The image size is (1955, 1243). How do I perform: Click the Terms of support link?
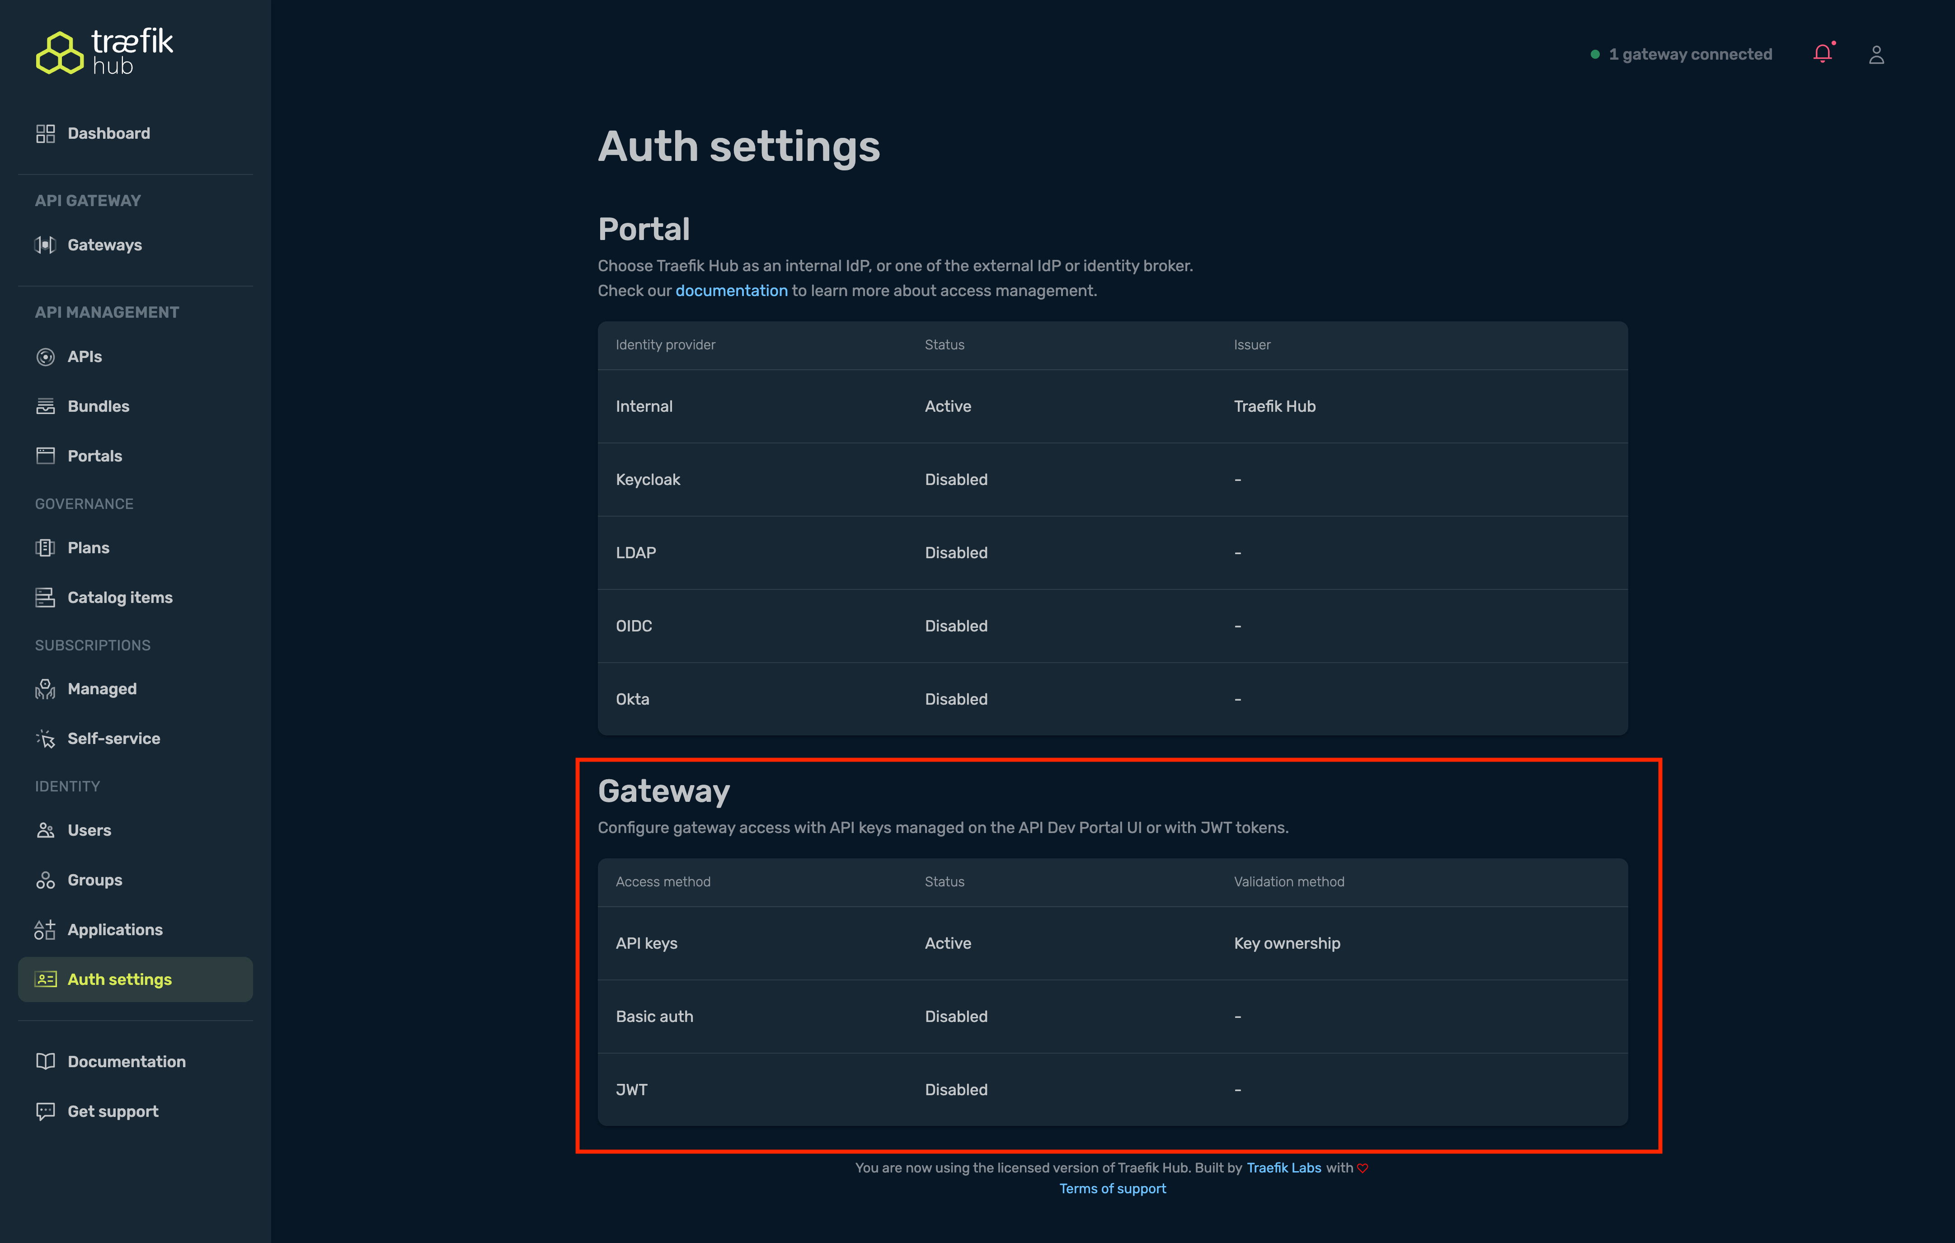tap(1112, 1188)
